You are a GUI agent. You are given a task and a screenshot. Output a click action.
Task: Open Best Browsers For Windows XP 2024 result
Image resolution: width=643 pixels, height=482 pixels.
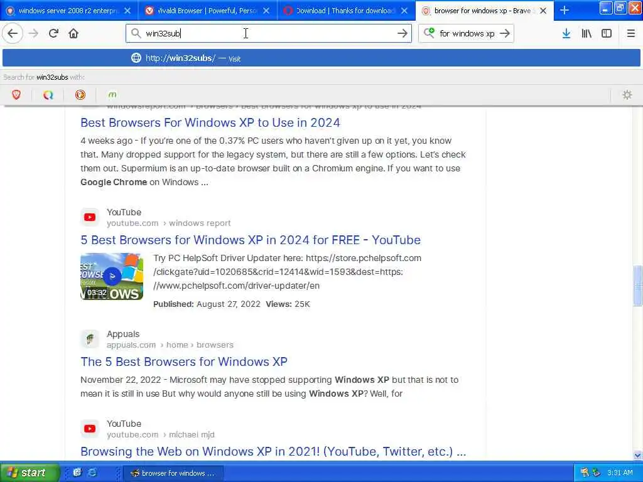[210, 122]
